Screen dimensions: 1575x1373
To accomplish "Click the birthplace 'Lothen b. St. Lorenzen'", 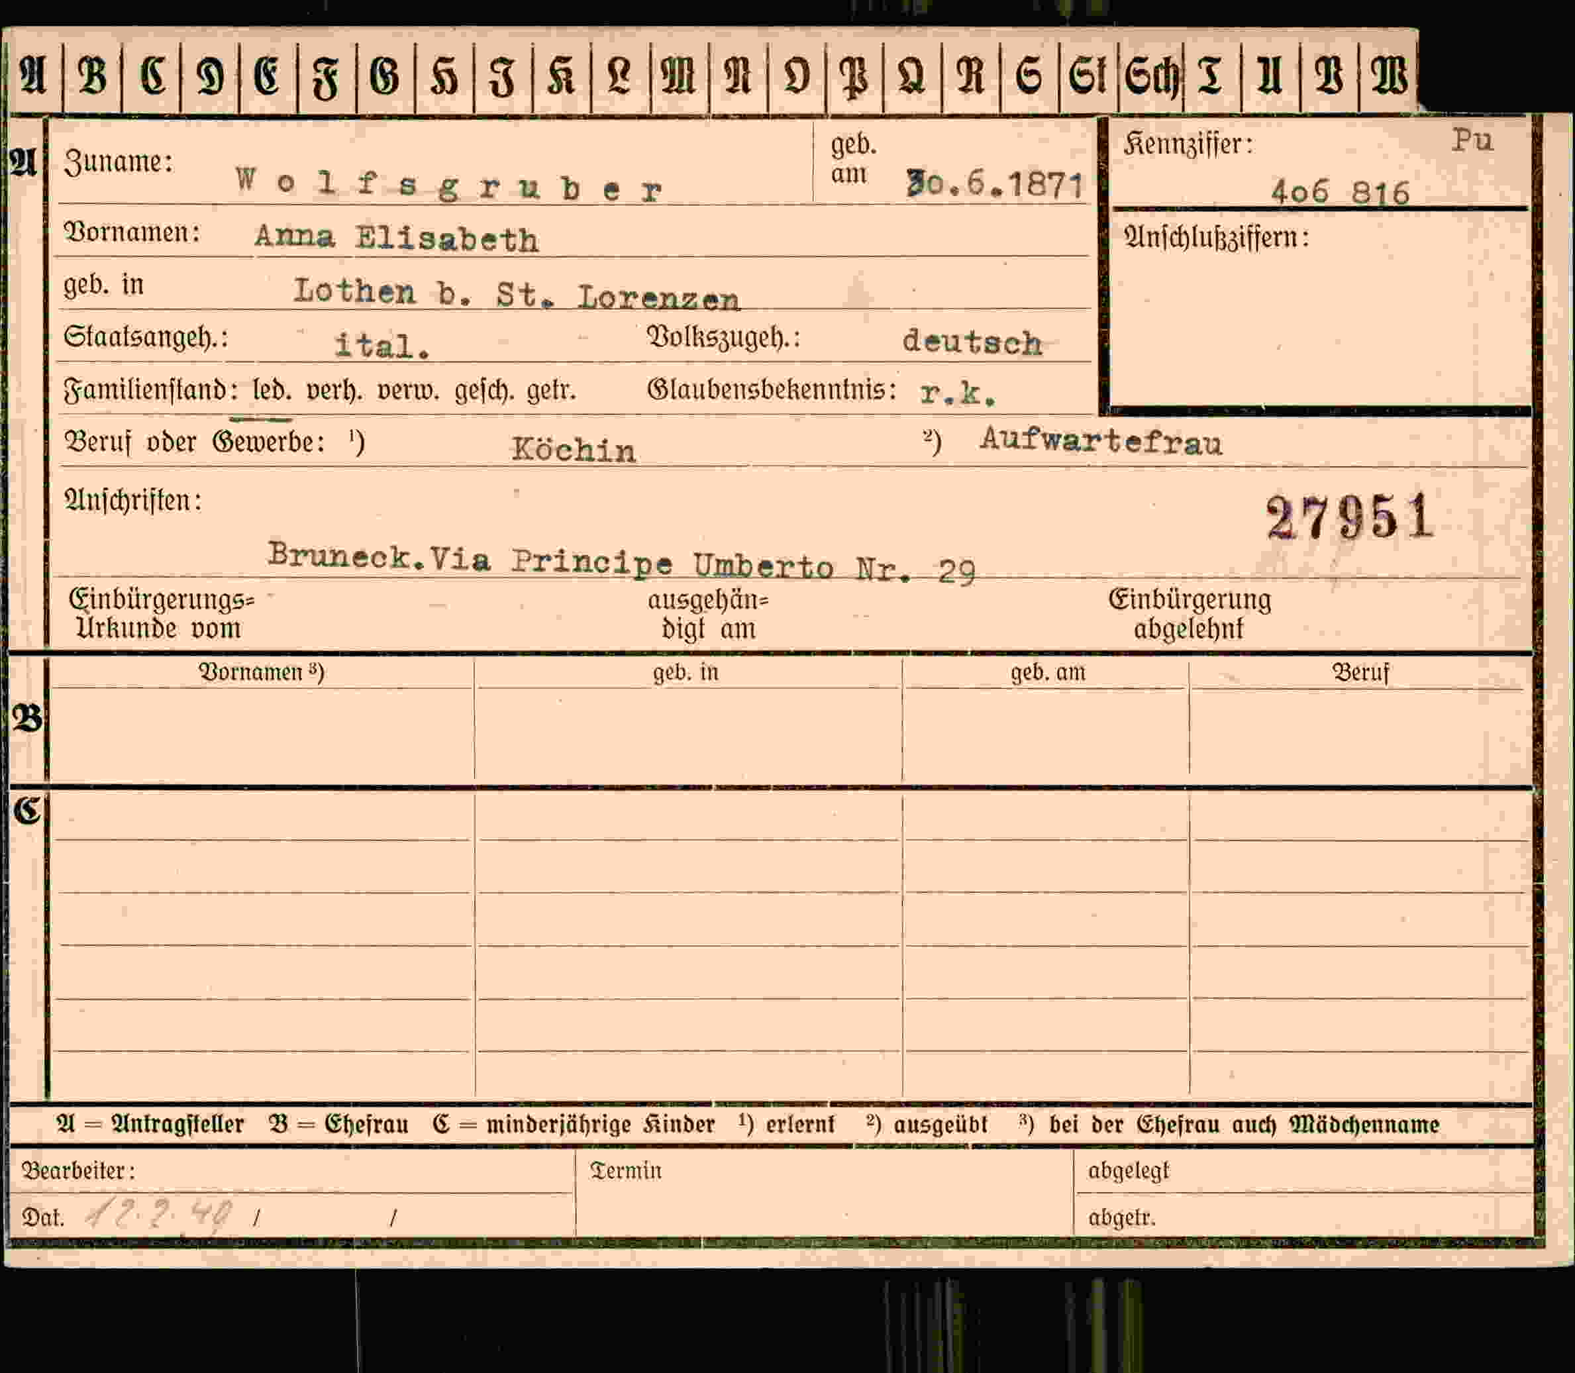I will pyautogui.click(x=517, y=294).
